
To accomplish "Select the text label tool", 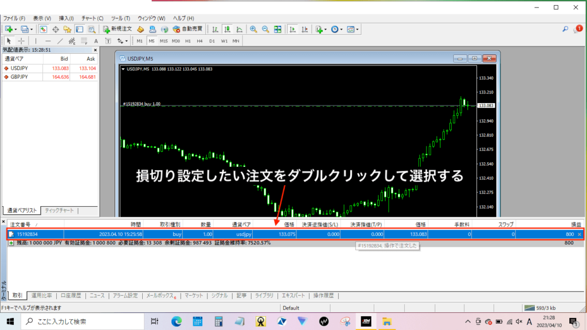I will click(x=108, y=41).
